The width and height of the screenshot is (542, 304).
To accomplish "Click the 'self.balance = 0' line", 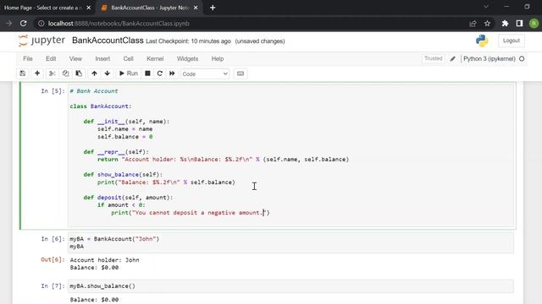I will pyautogui.click(x=124, y=137).
